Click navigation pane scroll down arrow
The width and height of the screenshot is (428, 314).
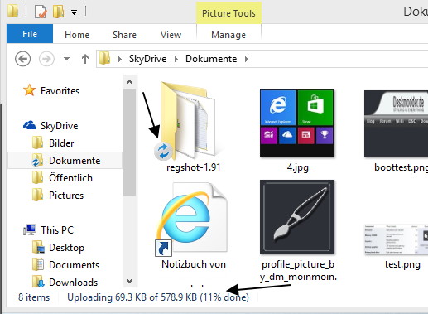click(129, 281)
